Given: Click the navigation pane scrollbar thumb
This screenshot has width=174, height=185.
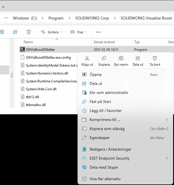Looking at the screenshot, I should [12, 75].
